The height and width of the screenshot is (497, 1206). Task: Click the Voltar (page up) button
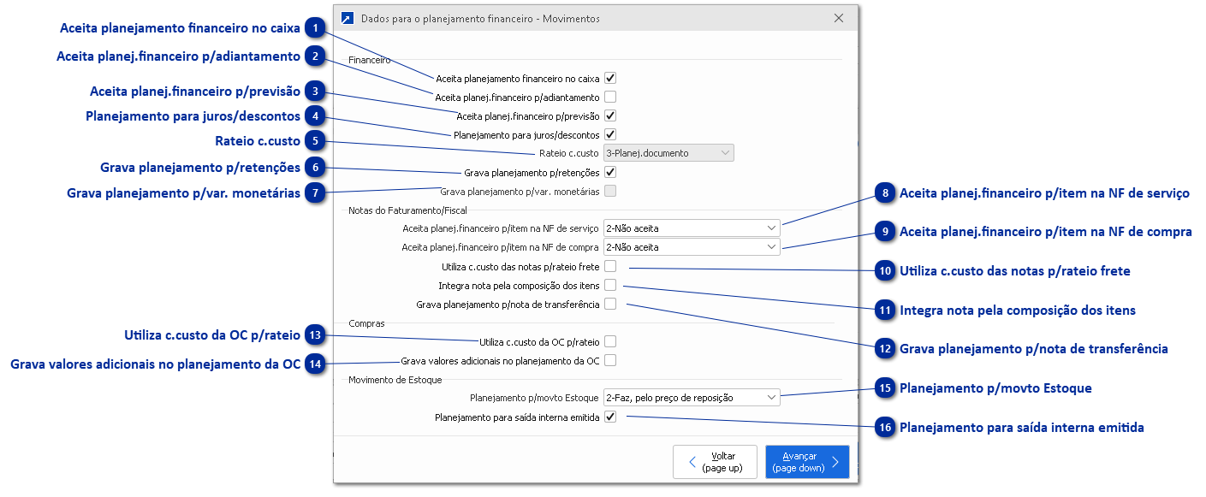tap(715, 463)
